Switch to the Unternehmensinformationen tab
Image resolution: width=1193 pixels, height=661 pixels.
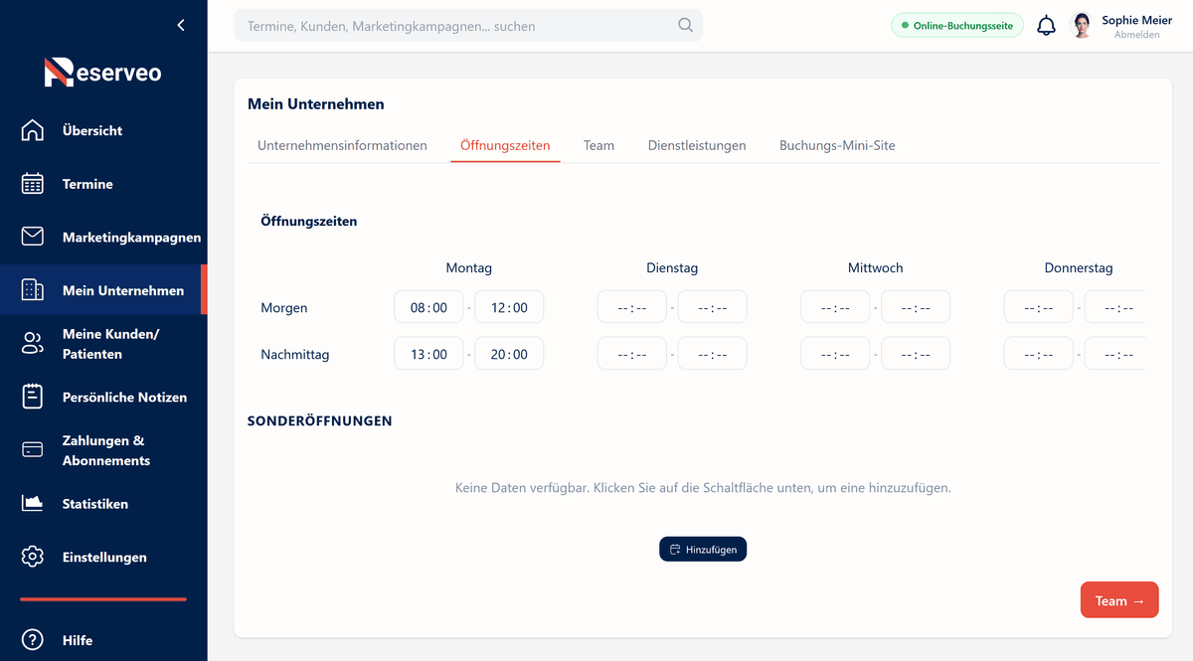[x=342, y=145]
